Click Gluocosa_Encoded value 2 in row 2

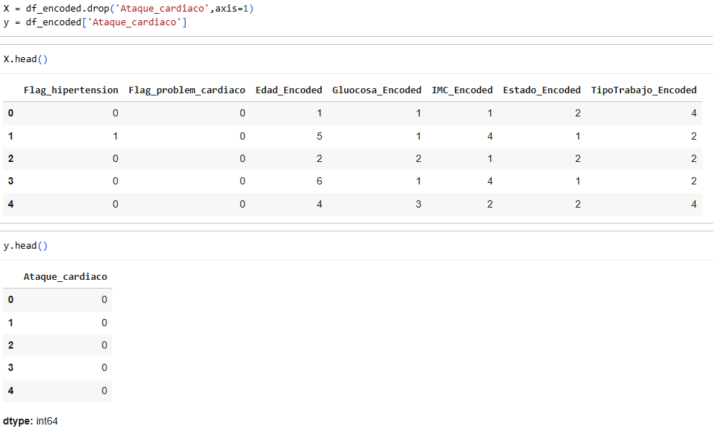pos(419,158)
